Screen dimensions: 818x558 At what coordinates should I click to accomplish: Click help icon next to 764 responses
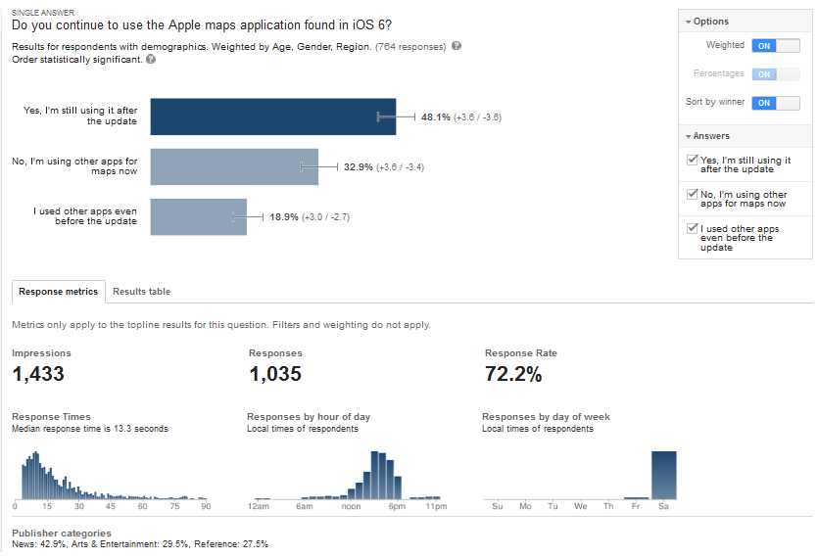457,46
